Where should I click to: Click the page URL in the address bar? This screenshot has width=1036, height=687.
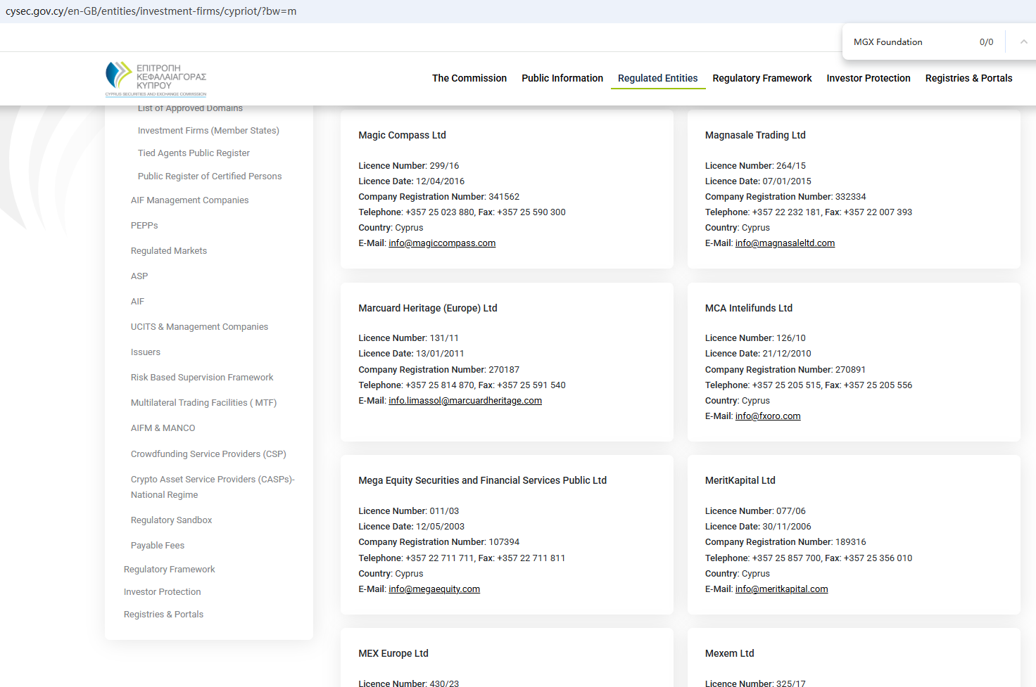click(x=151, y=11)
